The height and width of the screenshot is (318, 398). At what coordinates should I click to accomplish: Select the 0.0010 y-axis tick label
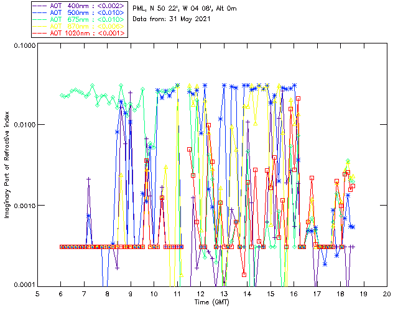coord(24,206)
